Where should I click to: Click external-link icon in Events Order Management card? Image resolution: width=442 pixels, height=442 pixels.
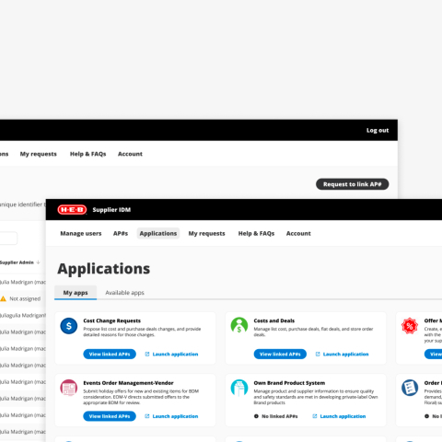pyautogui.click(x=147, y=416)
